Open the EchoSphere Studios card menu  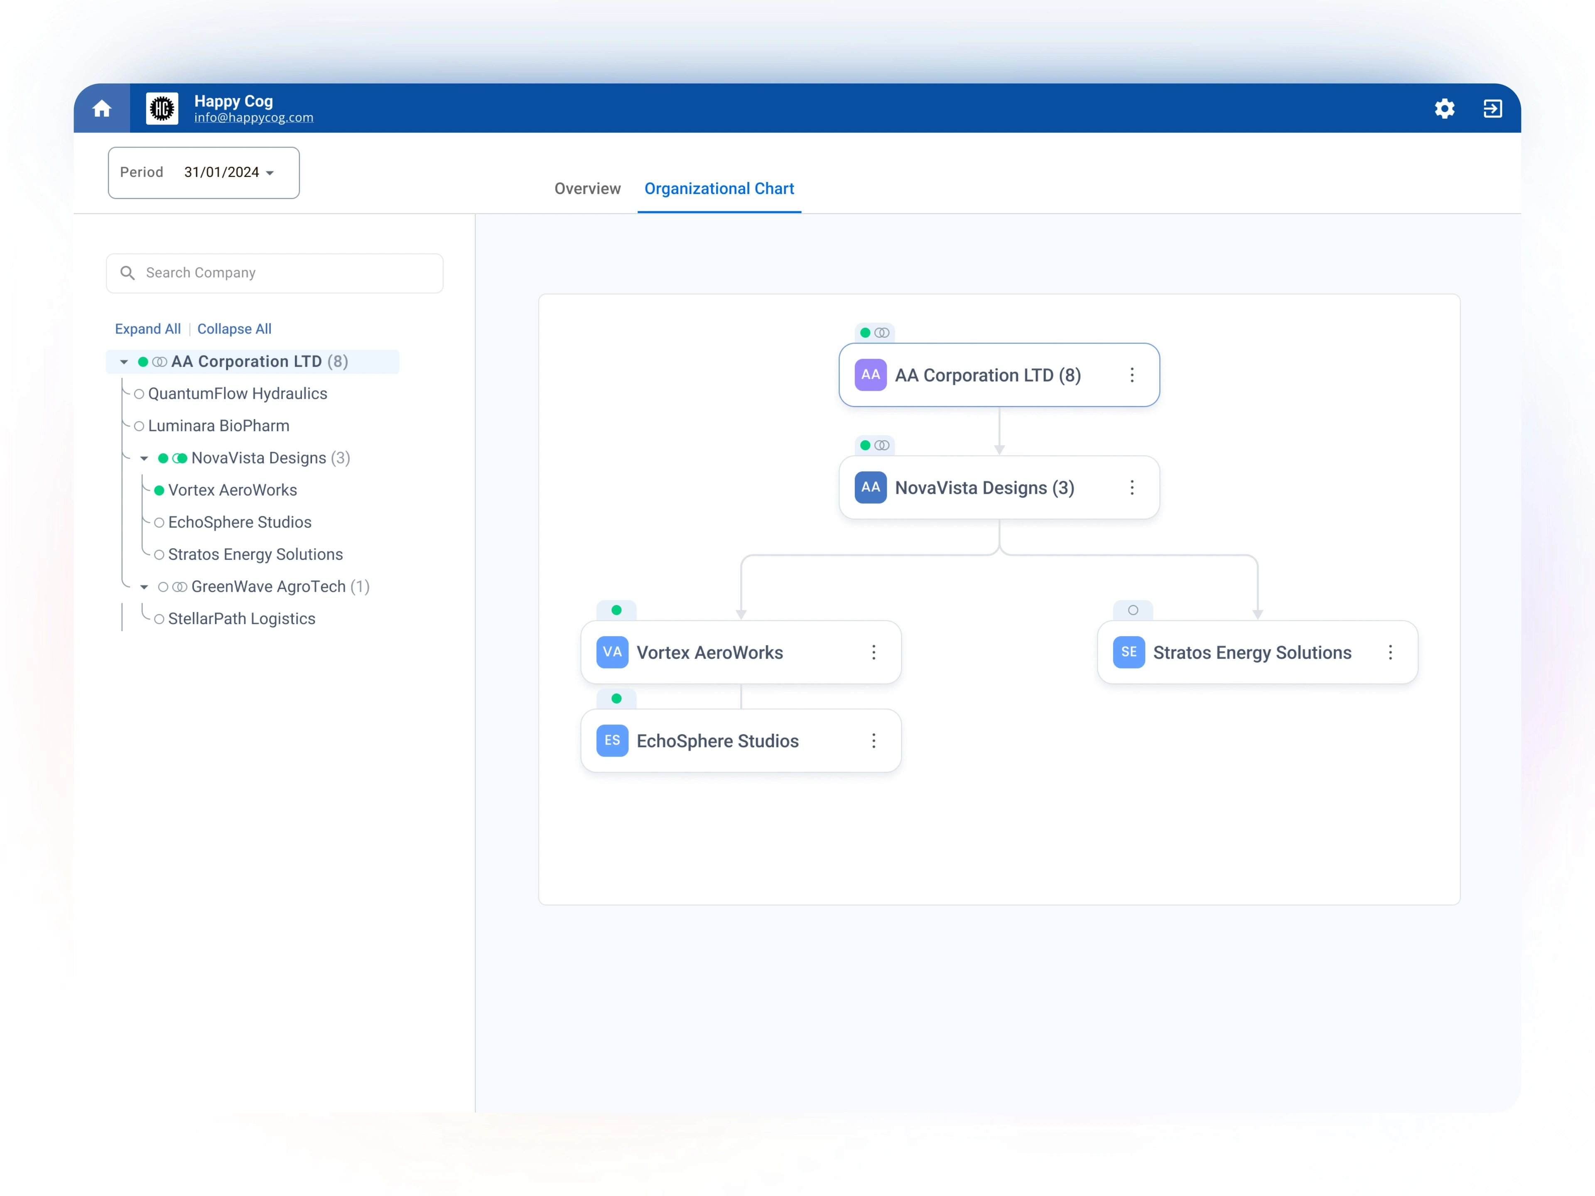tap(874, 740)
